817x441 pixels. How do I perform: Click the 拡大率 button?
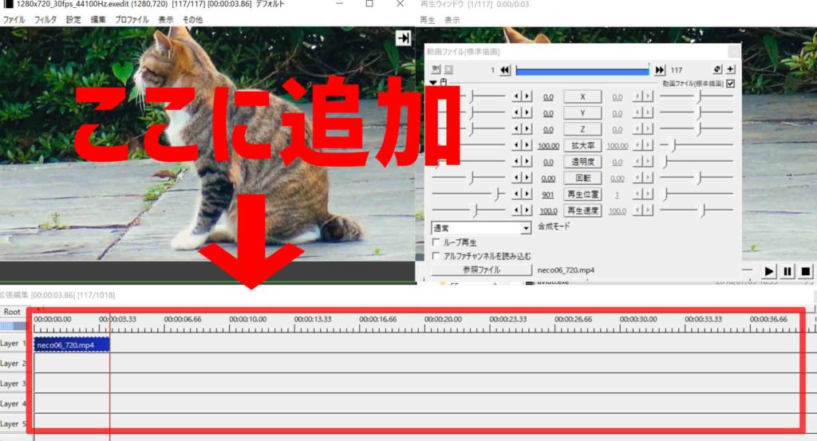pos(582,146)
